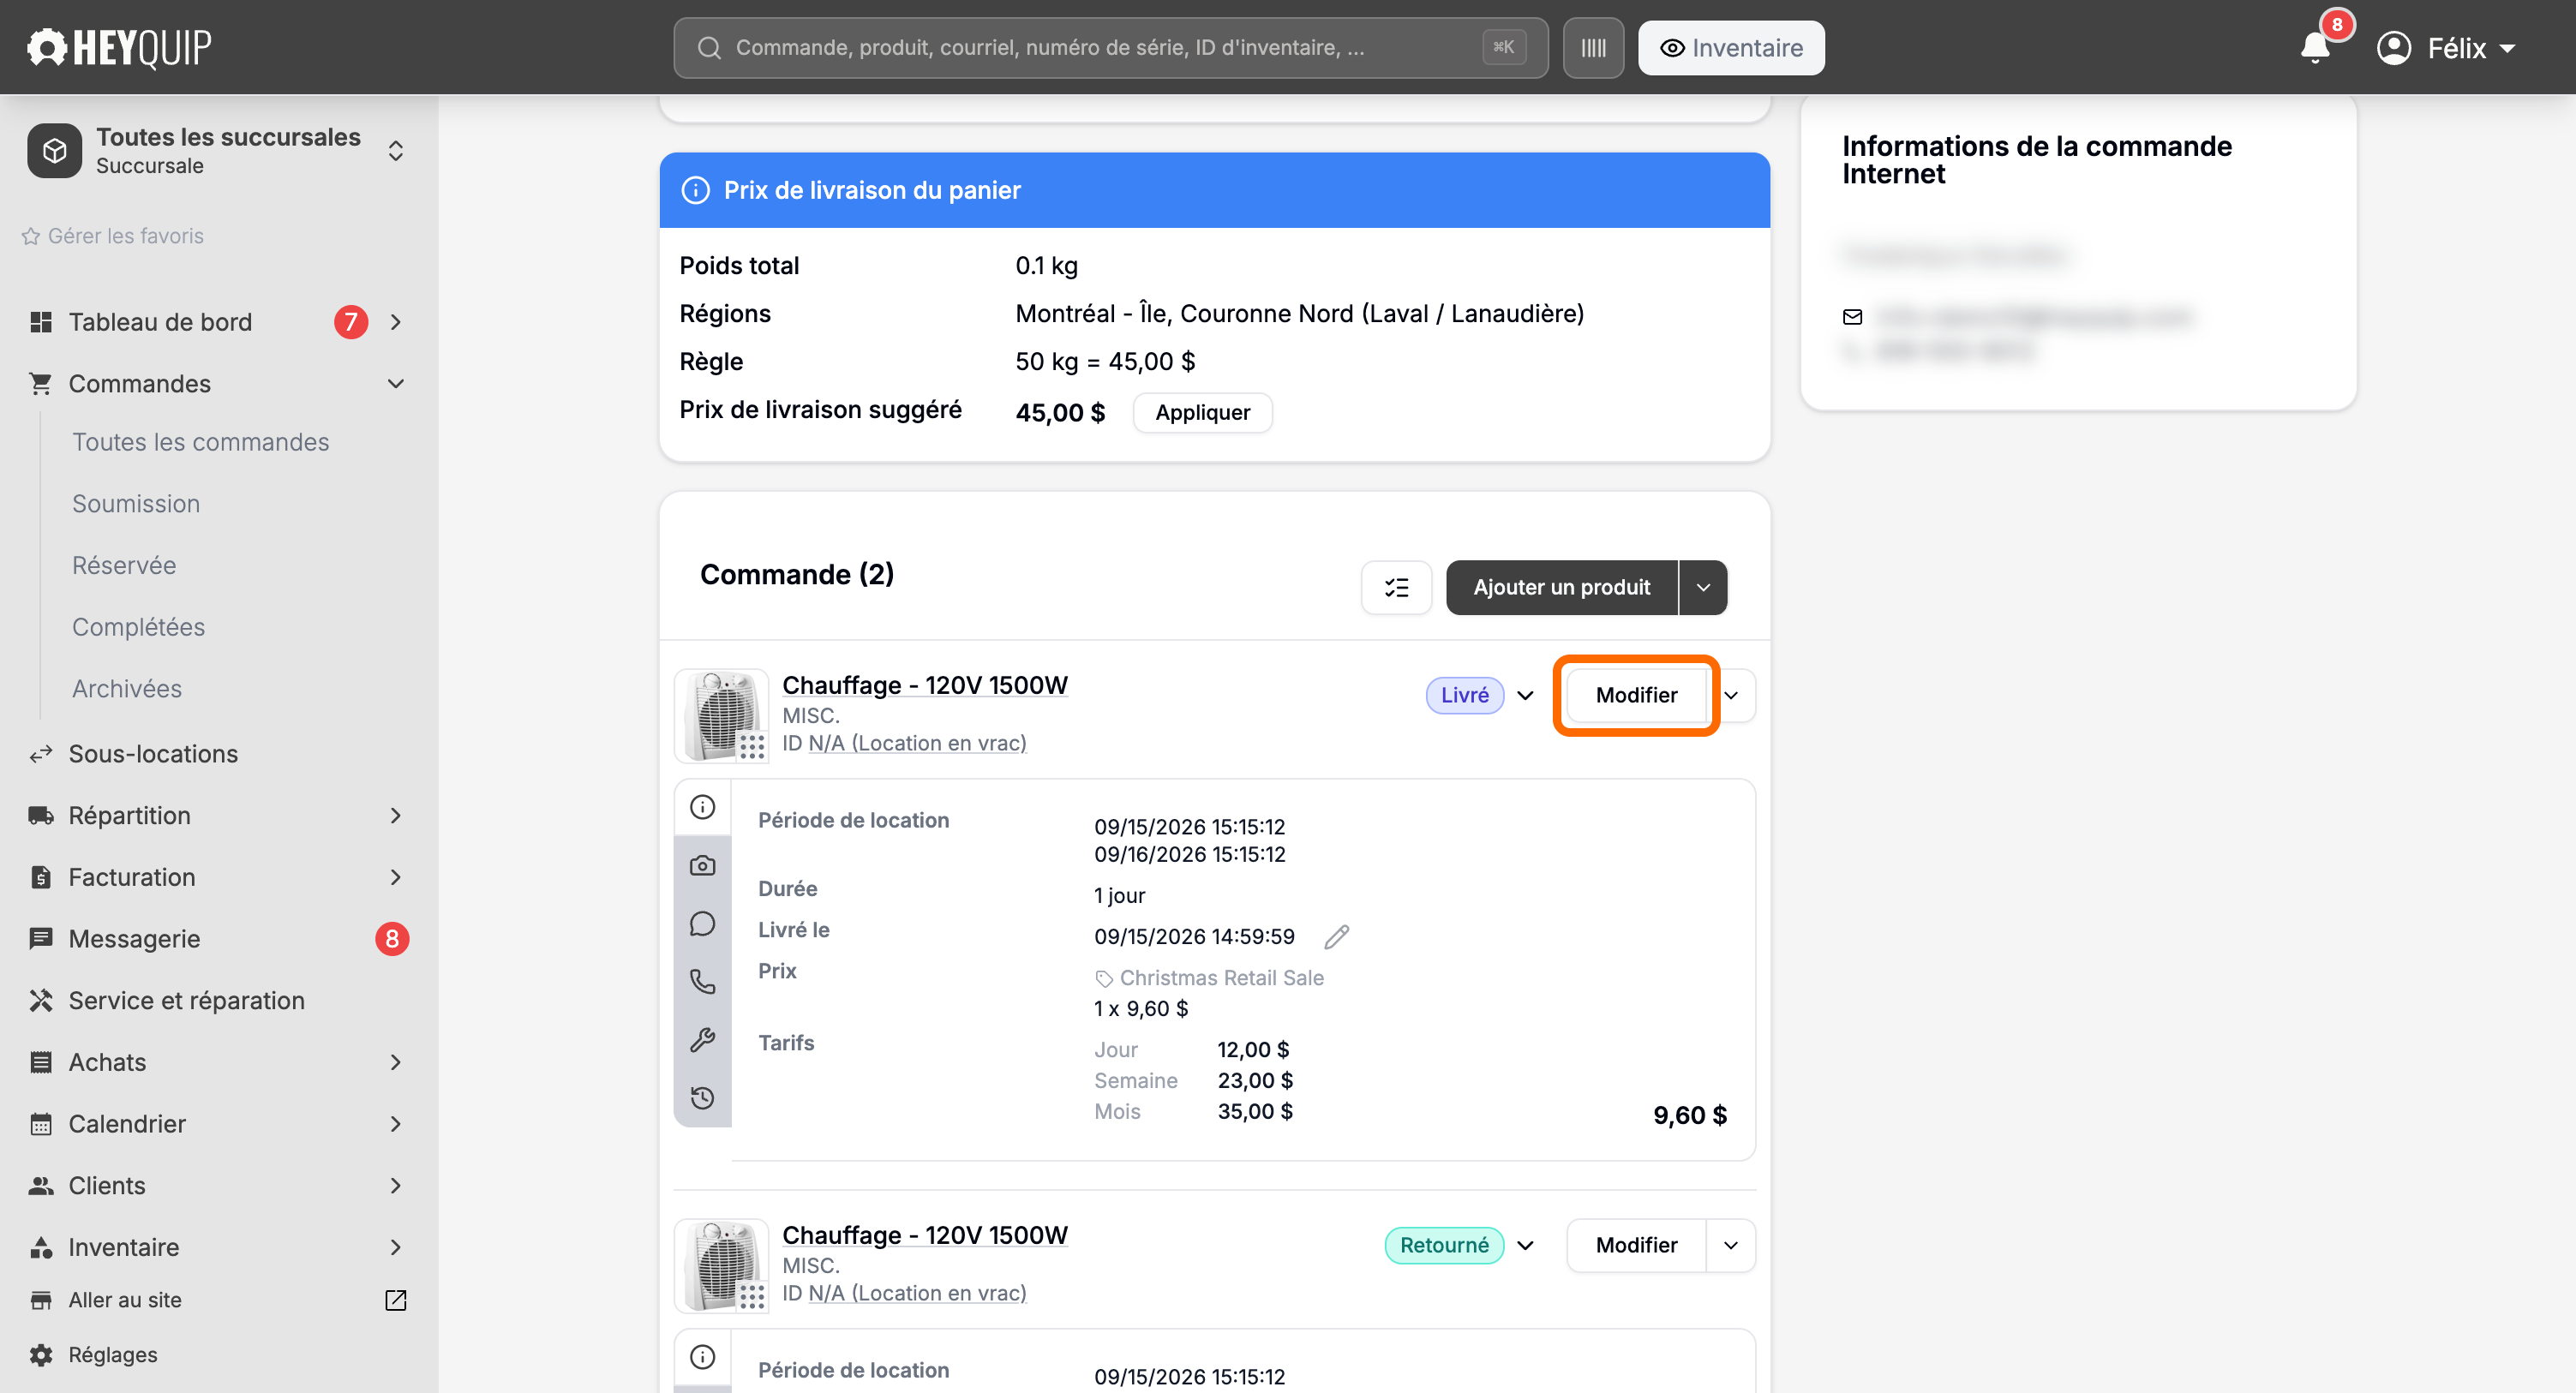Open Toutes les commandes in sidebar

200,442
